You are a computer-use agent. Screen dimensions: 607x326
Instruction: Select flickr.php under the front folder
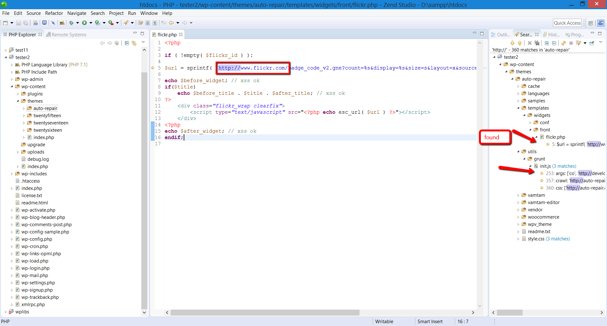coord(556,137)
